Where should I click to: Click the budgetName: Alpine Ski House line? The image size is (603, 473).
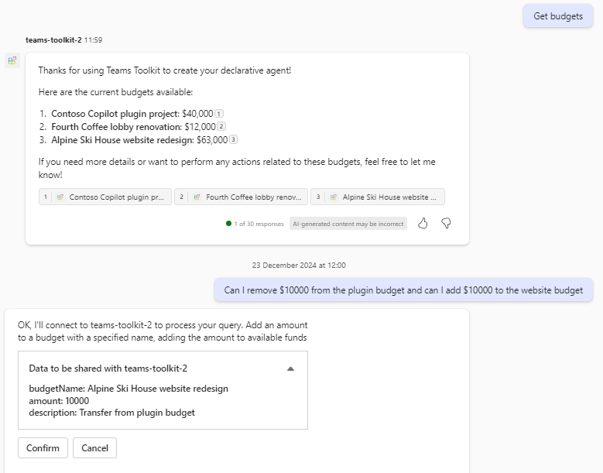tap(128, 389)
